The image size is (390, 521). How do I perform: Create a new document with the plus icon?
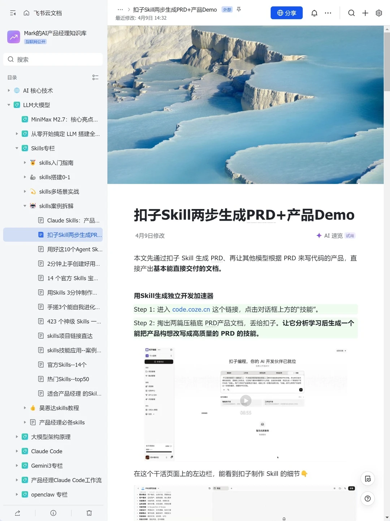365,13
